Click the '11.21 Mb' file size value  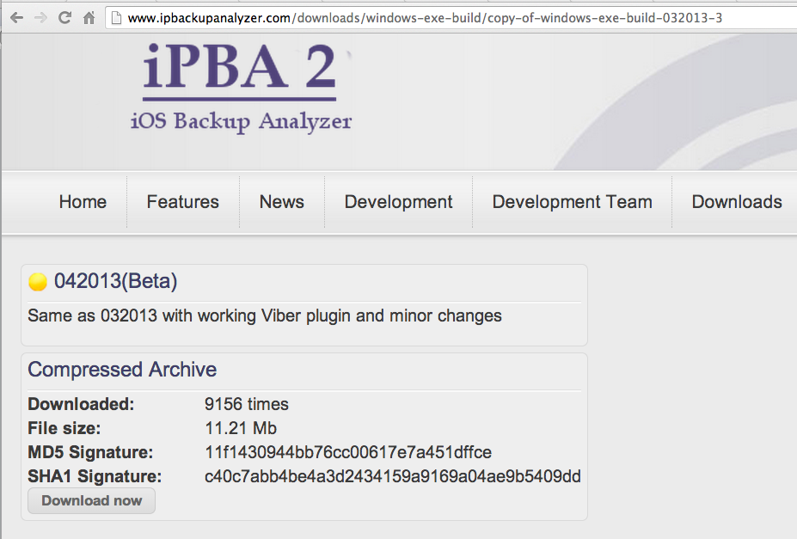[x=241, y=428]
